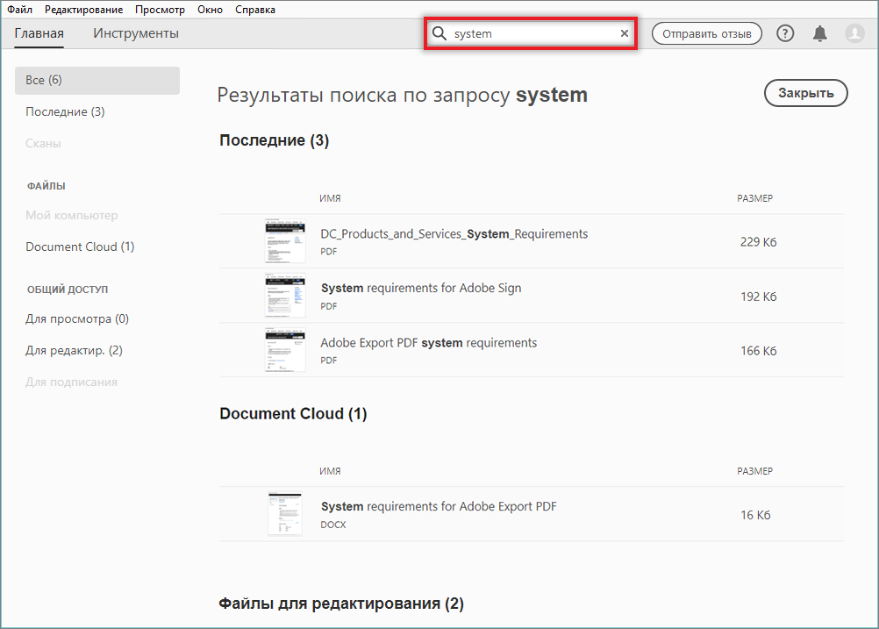Open the Справка menu
This screenshot has width=879, height=629.
255,10
